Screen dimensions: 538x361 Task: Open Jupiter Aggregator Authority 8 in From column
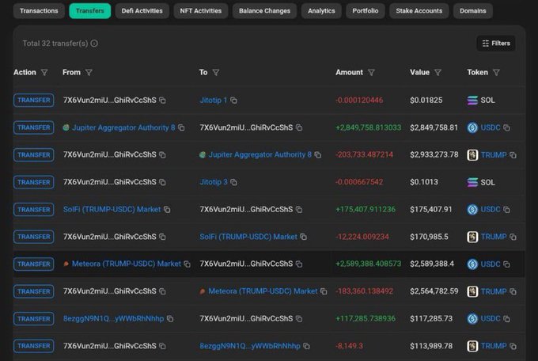click(x=123, y=127)
